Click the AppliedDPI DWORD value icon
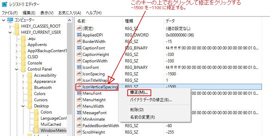 pyautogui.click(x=79, y=35)
